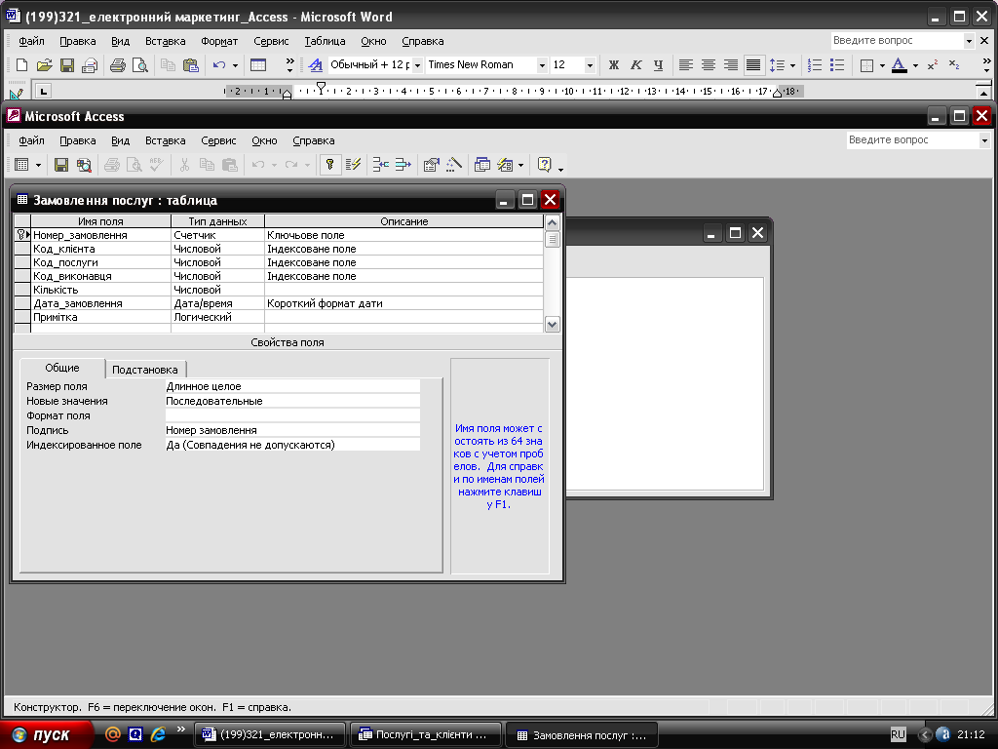Image resolution: width=998 pixels, height=749 pixels.
Task: Toggle italic formatting in Word
Action: click(x=636, y=65)
